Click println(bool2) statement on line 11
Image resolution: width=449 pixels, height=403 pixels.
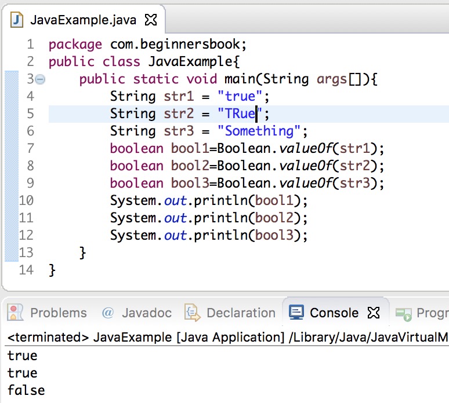point(209,218)
